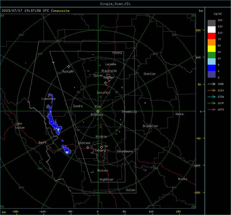Select the yellow diamond marker below RedDeer

tap(105, 83)
